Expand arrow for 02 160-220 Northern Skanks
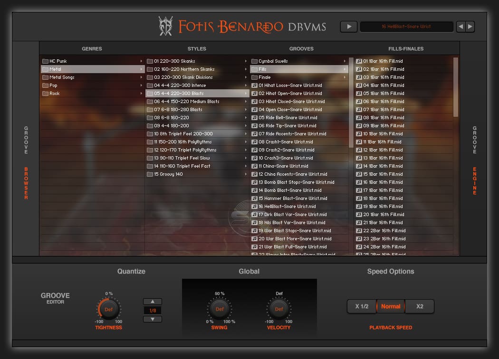Image resolution: width=499 pixels, height=359 pixels. [246, 69]
